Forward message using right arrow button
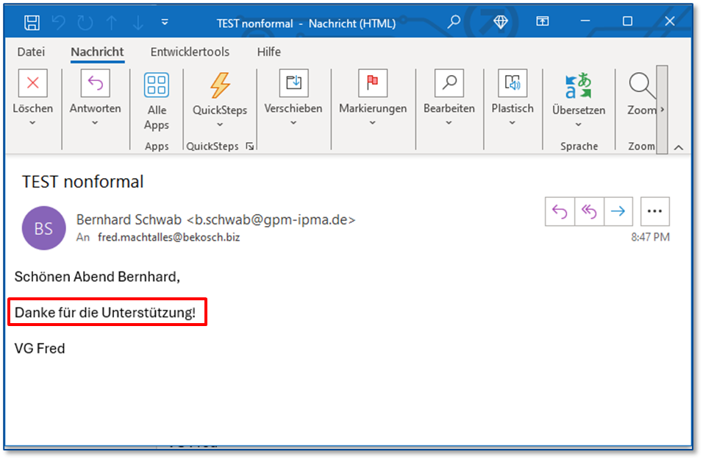 (x=618, y=211)
